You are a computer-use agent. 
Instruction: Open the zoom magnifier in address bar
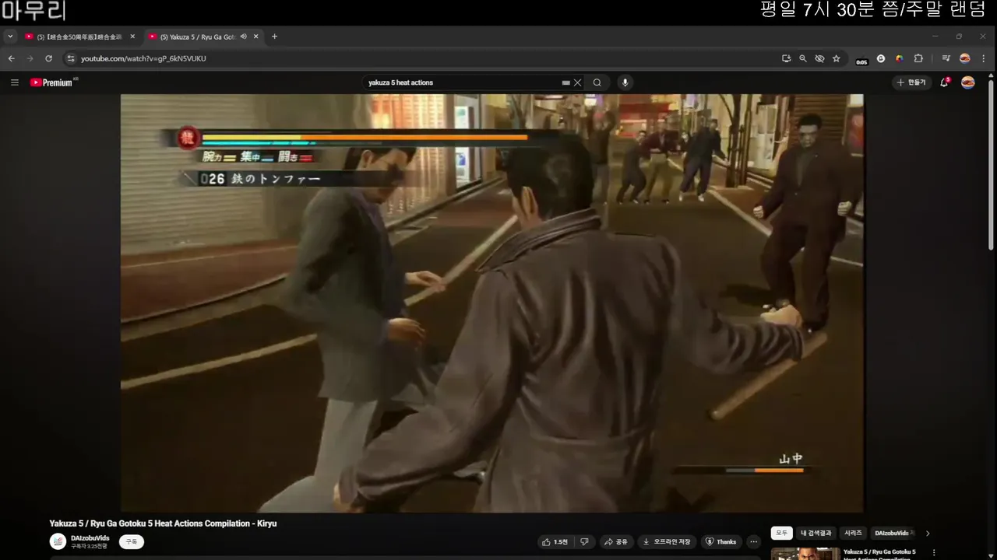tap(803, 58)
